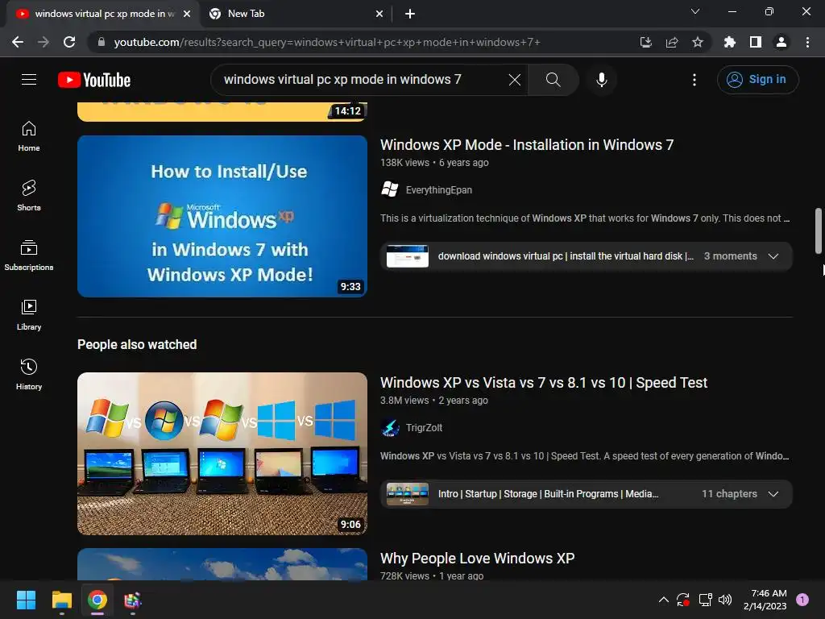The image size is (825, 619).
Task: Click the magnifier search button
Action: tap(553, 80)
